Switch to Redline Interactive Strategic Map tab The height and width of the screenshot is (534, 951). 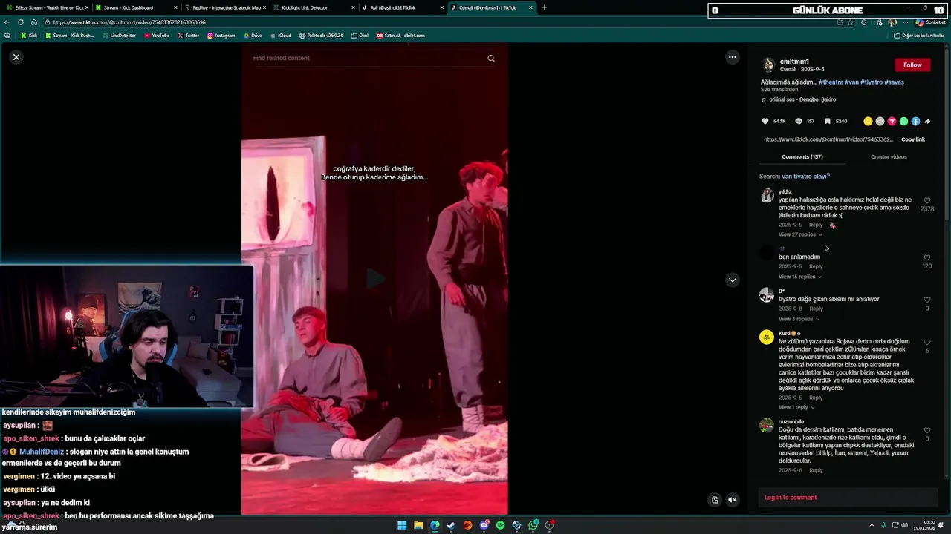[227, 7]
